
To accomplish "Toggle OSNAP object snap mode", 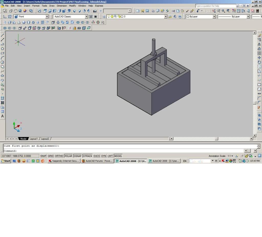I will point(78,156).
